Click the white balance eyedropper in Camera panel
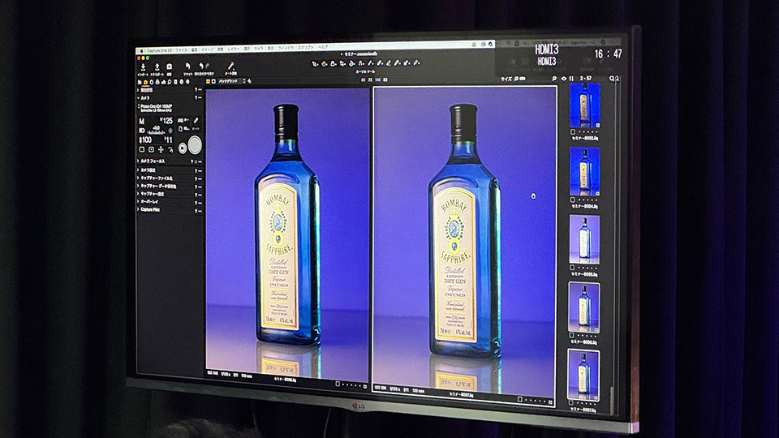The width and height of the screenshot is (779, 438). tap(196, 121)
